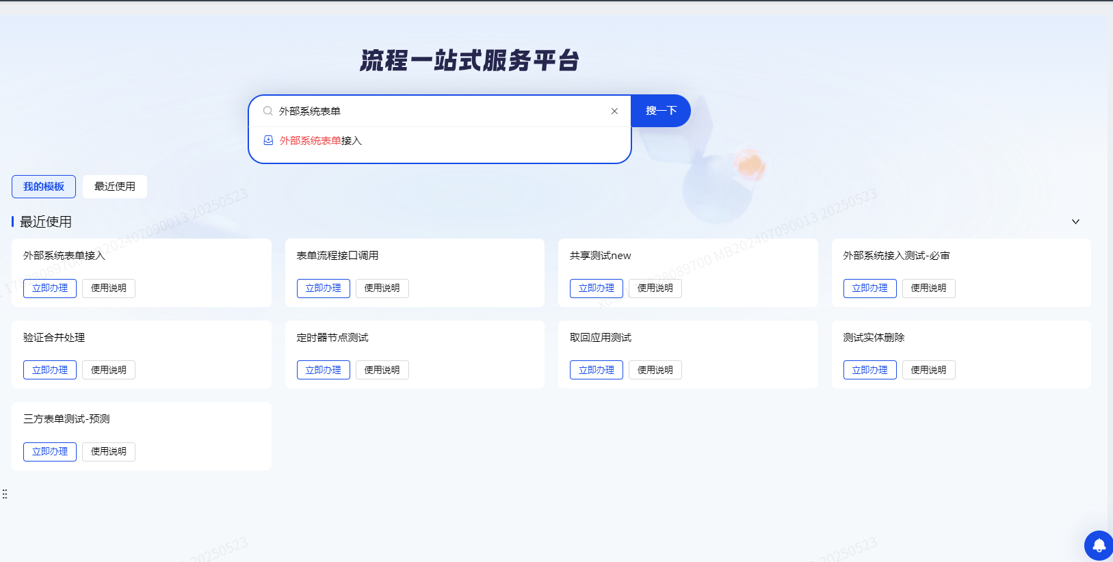
Task: Click 立即办理 on 测试实体删除 card
Action: (870, 370)
